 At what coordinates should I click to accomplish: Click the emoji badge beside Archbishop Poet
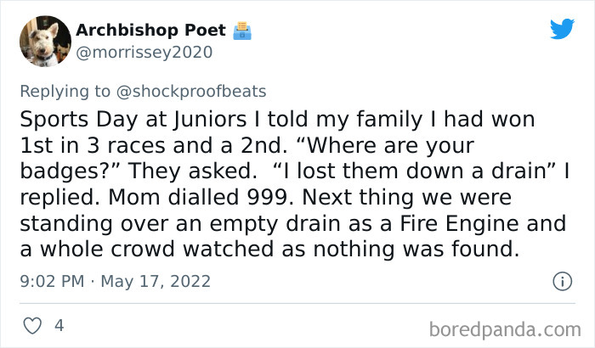244,31
